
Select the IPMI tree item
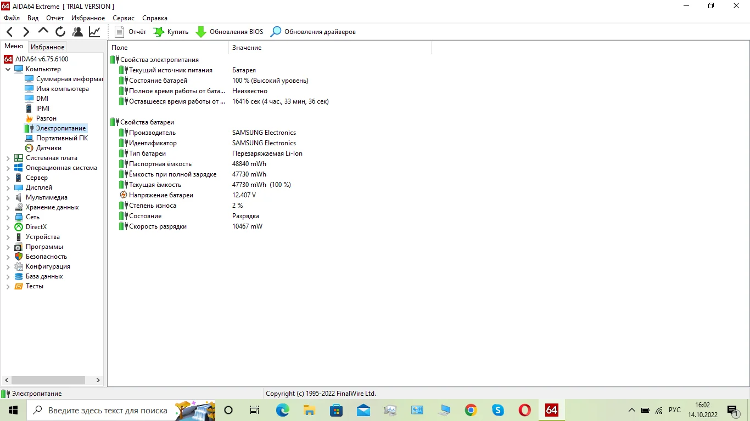click(x=37, y=109)
